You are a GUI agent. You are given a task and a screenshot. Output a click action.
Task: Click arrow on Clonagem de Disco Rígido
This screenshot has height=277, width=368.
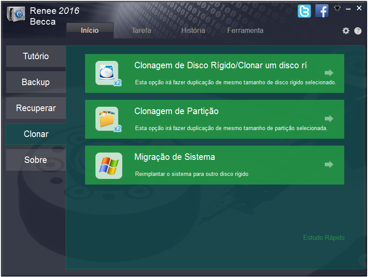point(329,73)
